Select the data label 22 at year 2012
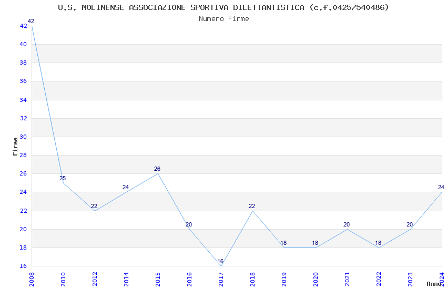The image size is (447, 289). pos(94,206)
